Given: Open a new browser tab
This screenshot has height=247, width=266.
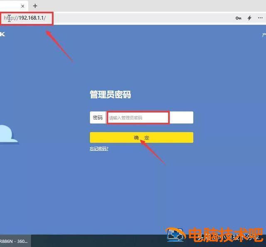Looking at the screenshot, I should [x=35, y=6].
